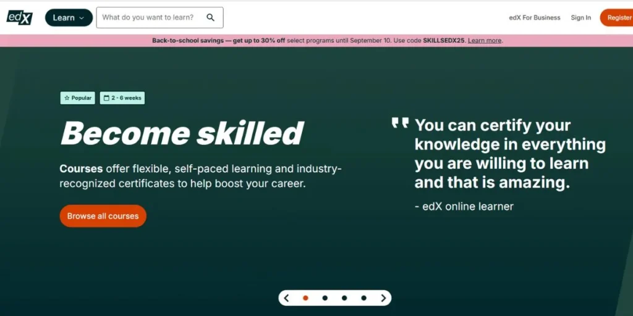Go to next carousel slide arrow
Image resolution: width=633 pixels, height=316 pixels.
383,298
